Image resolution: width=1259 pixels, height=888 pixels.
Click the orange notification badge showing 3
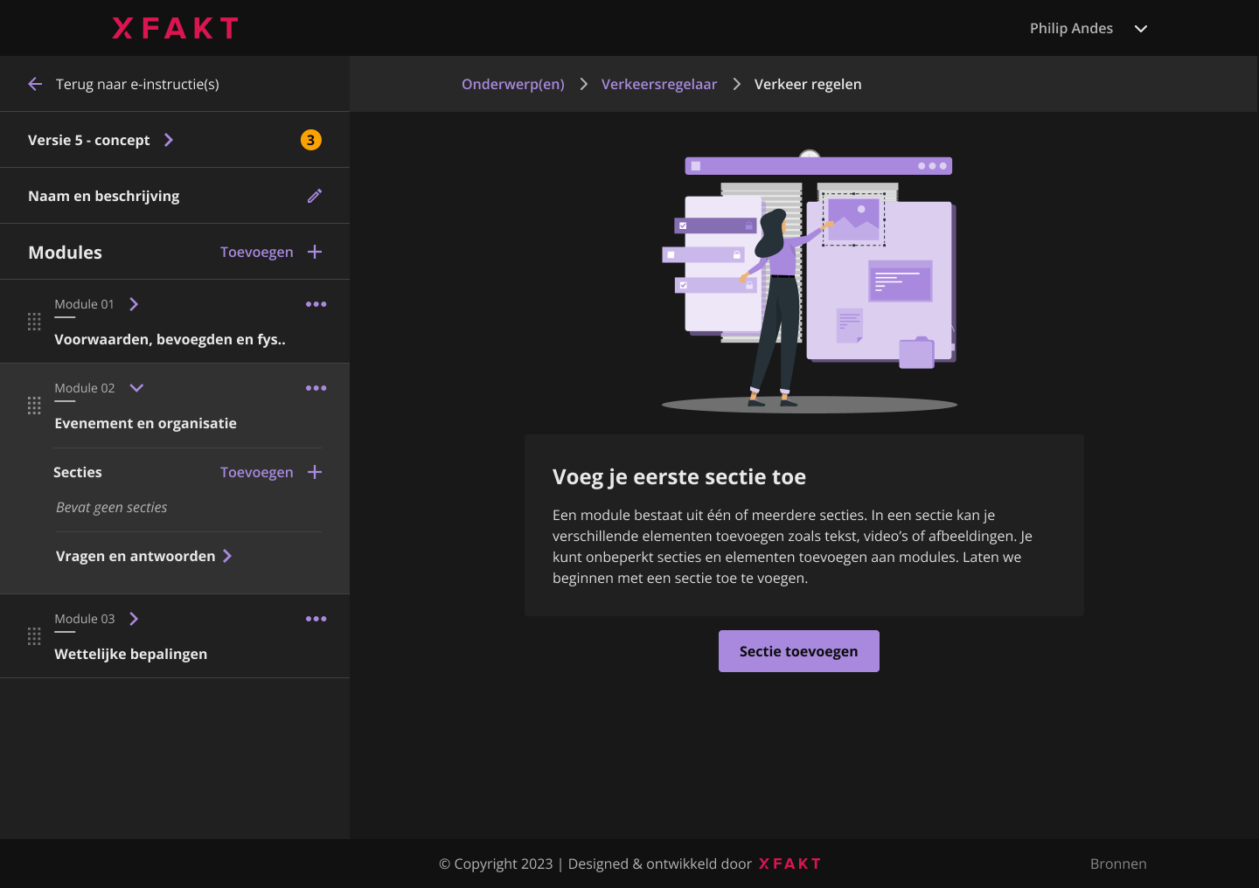310,140
